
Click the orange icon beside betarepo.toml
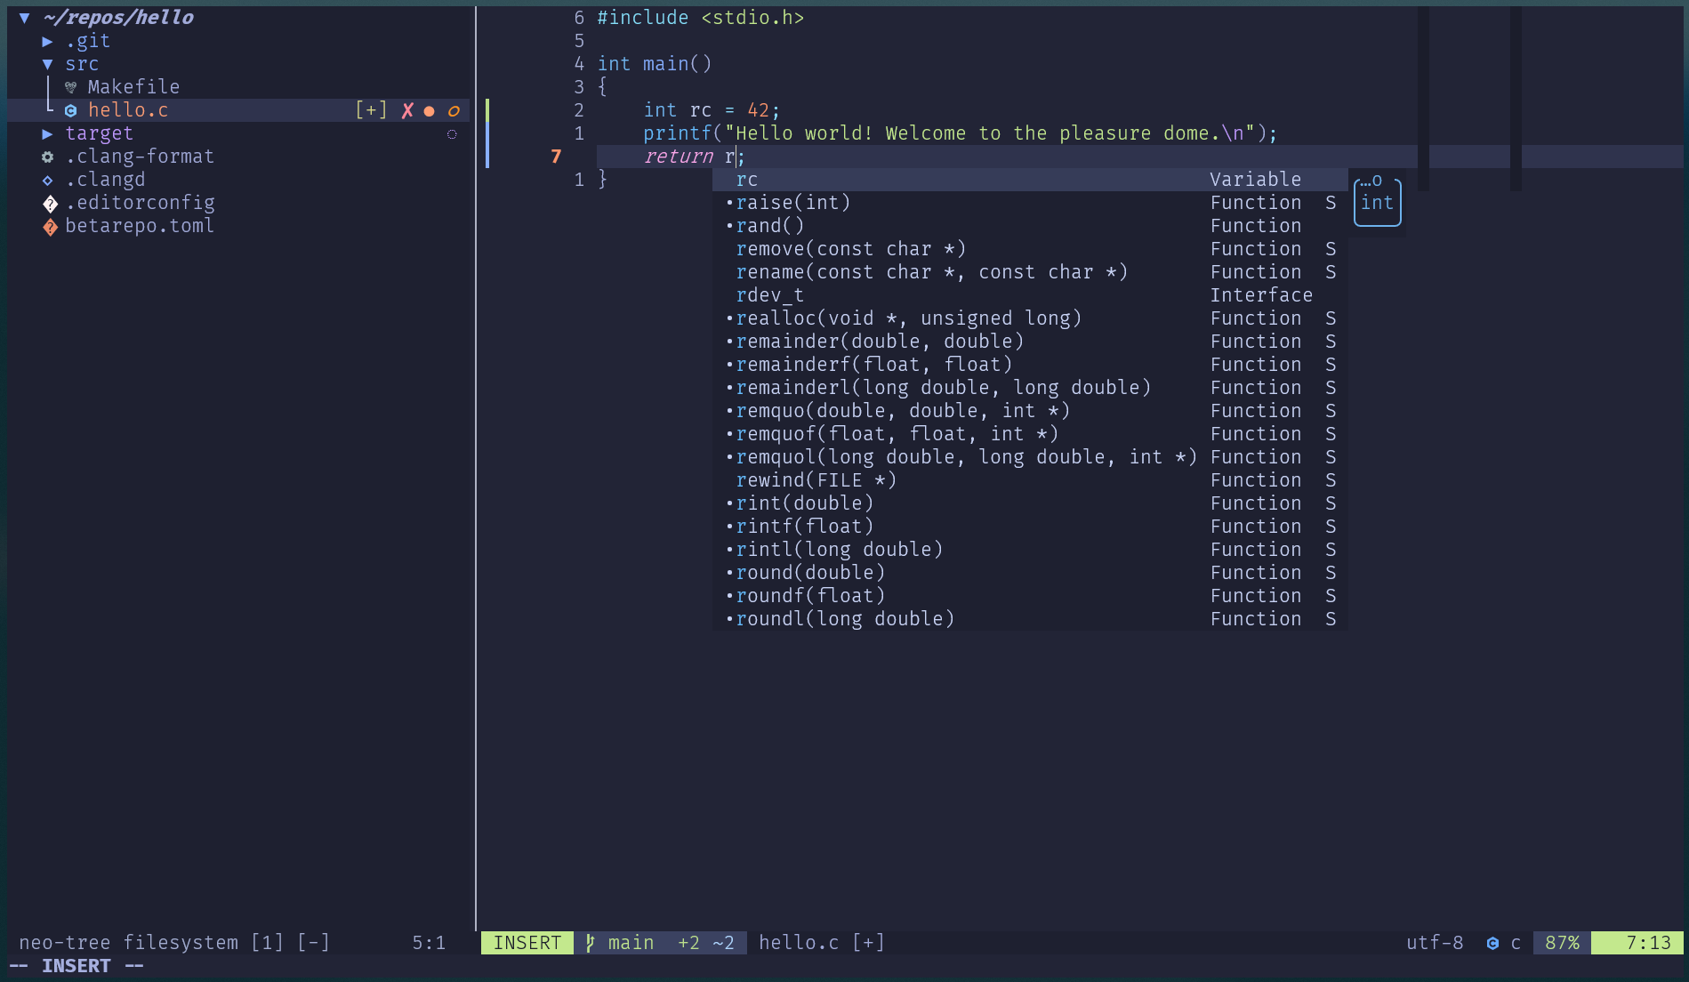click(x=50, y=227)
